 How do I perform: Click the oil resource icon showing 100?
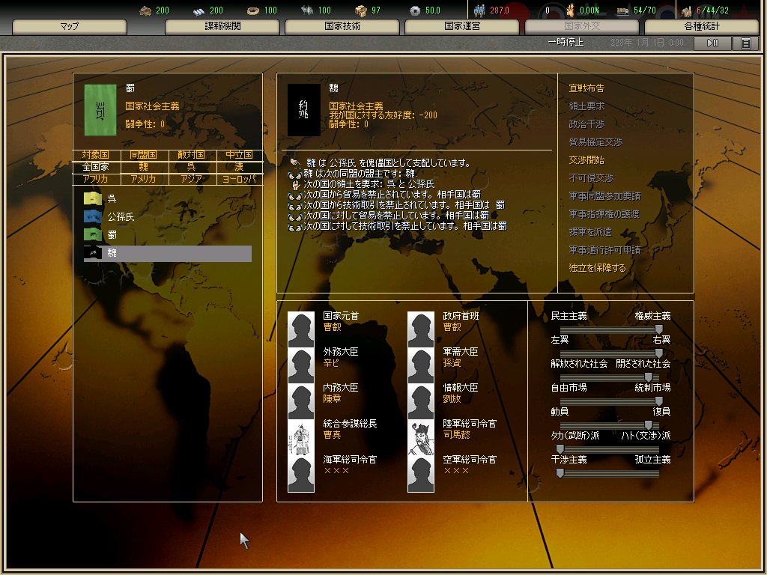pyautogui.click(x=306, y=10)
